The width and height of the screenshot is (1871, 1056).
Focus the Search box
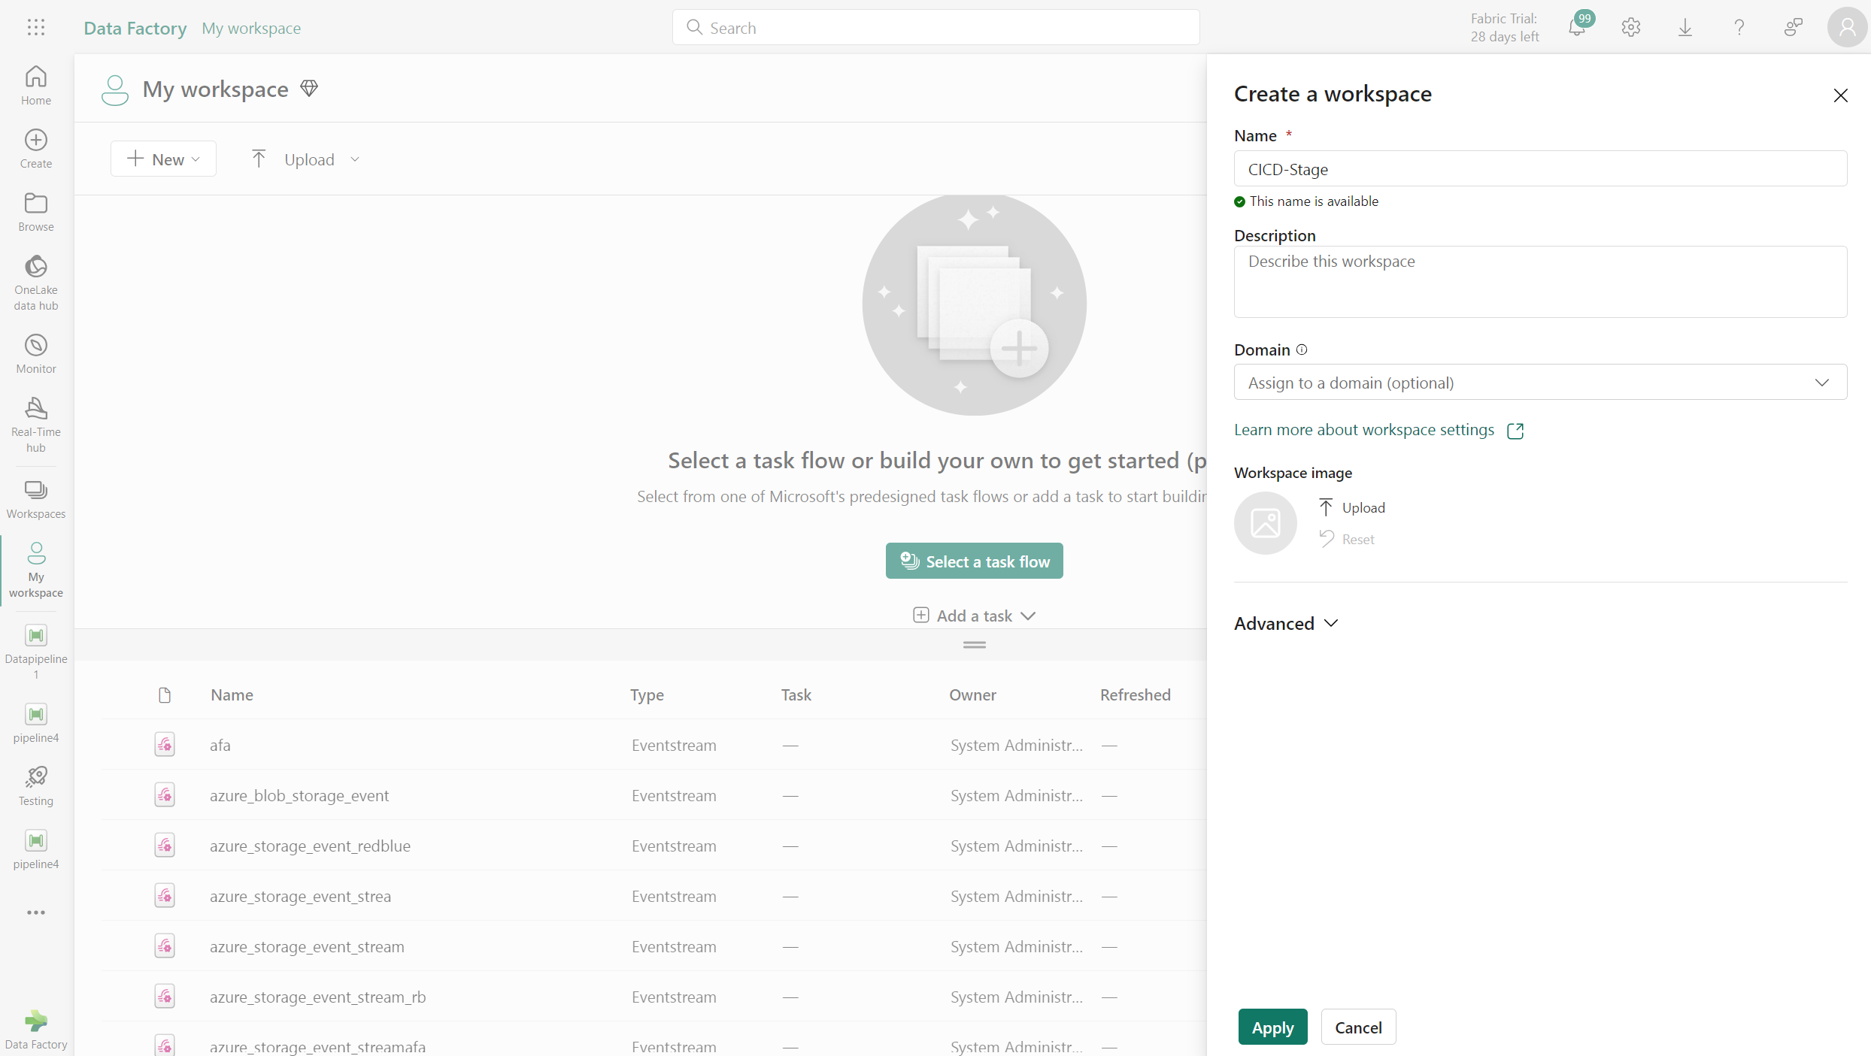click(x=935, y=28)
